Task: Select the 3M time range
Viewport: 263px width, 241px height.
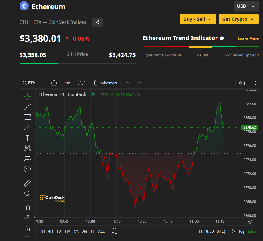Action: point(84,231)
